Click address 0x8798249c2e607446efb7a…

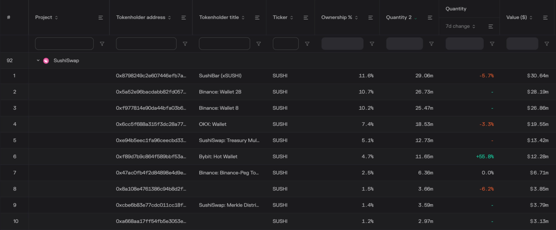click(151, 75)
